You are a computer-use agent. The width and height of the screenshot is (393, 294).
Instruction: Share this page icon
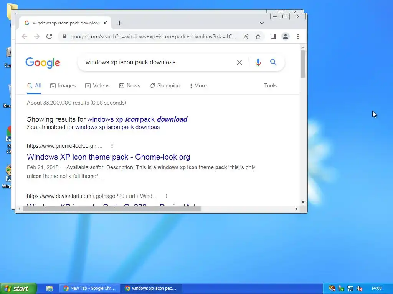[x=246, y=36]
